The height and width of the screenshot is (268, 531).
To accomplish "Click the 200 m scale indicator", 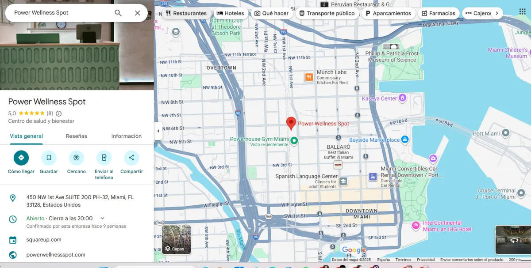I will tap(519, 260).
